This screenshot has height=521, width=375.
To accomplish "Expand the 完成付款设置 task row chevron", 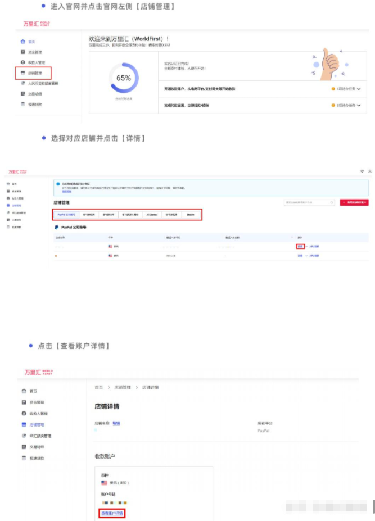I will coord(358,105).
